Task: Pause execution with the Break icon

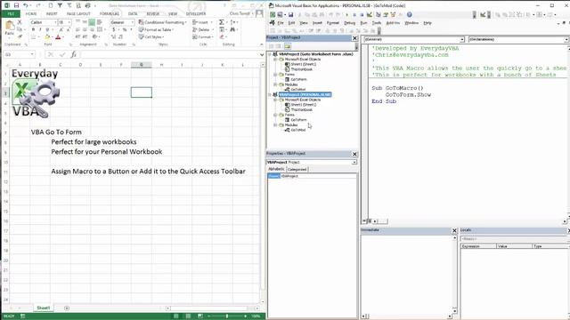Action: [x=354, y=14]
